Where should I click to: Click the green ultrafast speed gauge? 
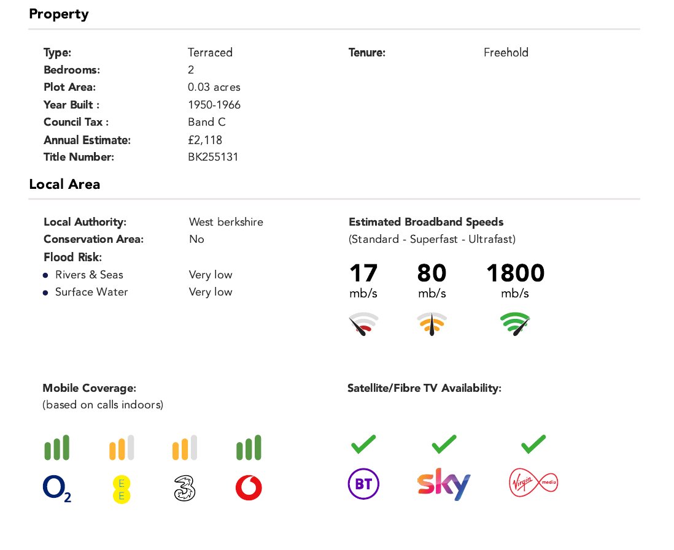(515, 324)
